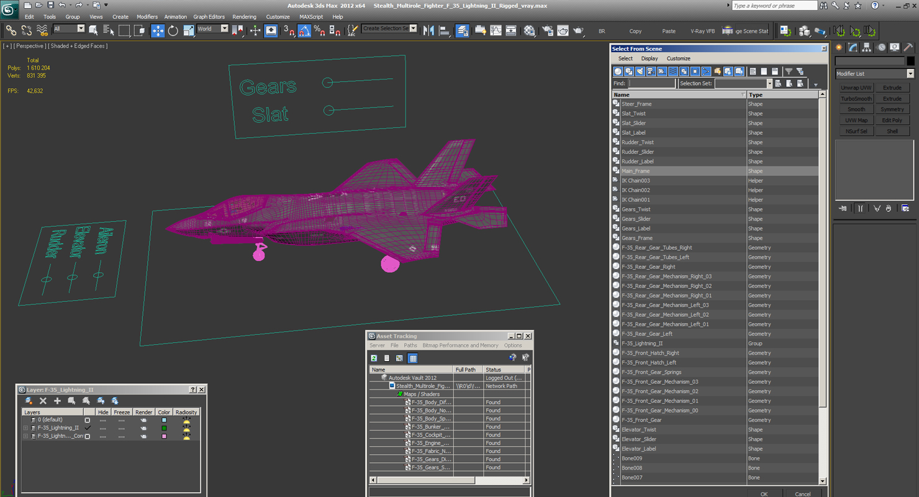
Task: Toggle Display Lights filter in Select From Scene
Action: 640,71
